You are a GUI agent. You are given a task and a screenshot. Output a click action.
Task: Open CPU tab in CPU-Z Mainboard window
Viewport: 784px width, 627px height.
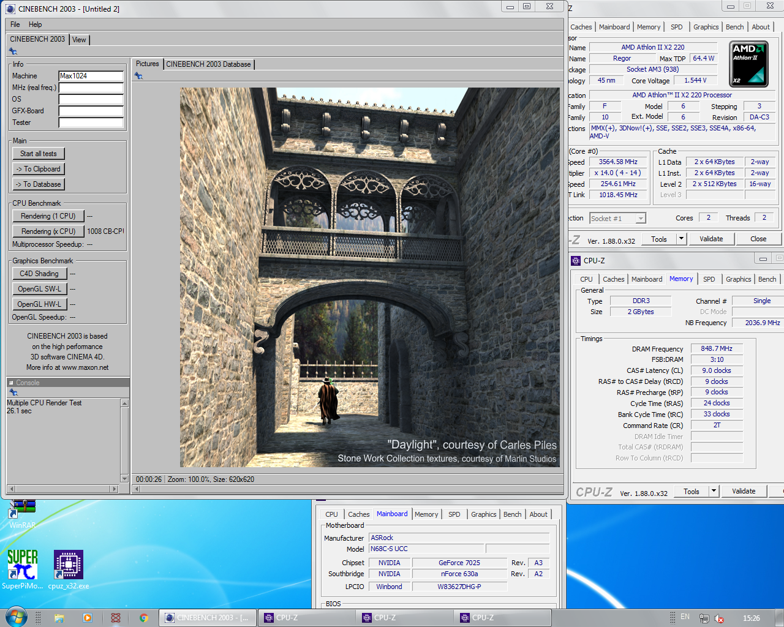point(331,514)
